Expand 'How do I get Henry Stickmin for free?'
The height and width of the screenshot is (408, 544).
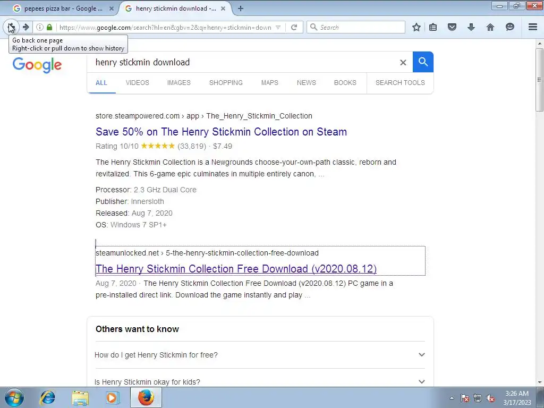[x=260, y=355]
